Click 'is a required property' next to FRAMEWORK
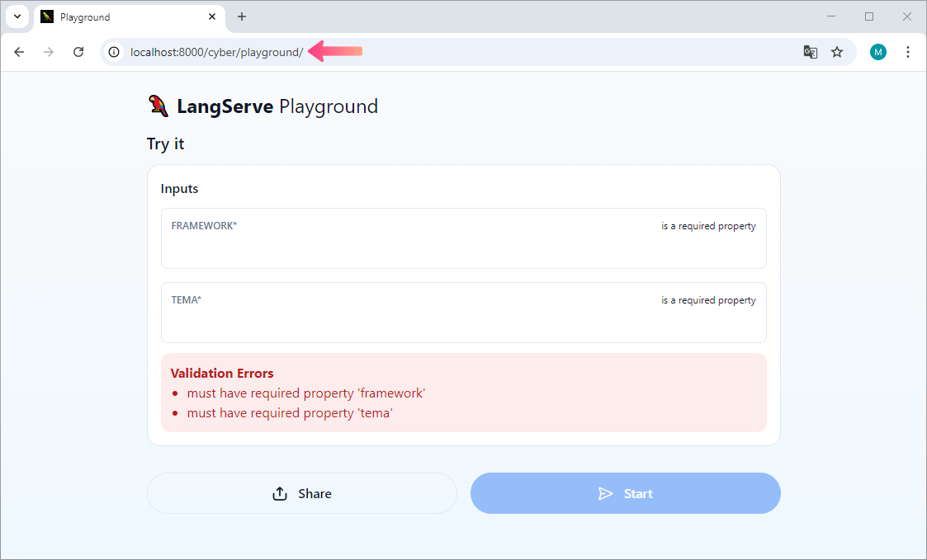This screenshot has width=927, height=560. (x=708, y=226)
